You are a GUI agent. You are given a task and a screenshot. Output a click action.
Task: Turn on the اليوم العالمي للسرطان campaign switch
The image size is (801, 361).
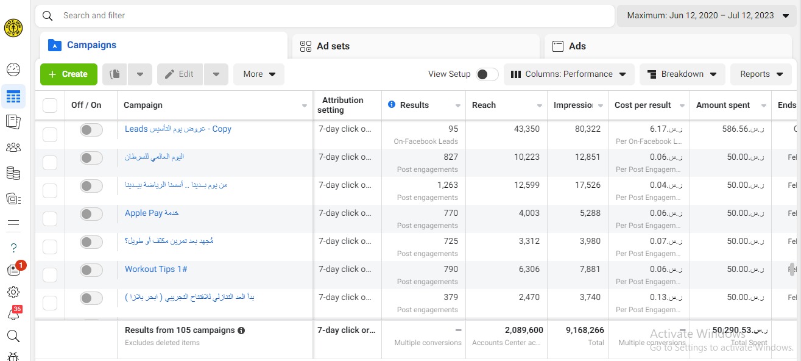[x=91, y=158]
